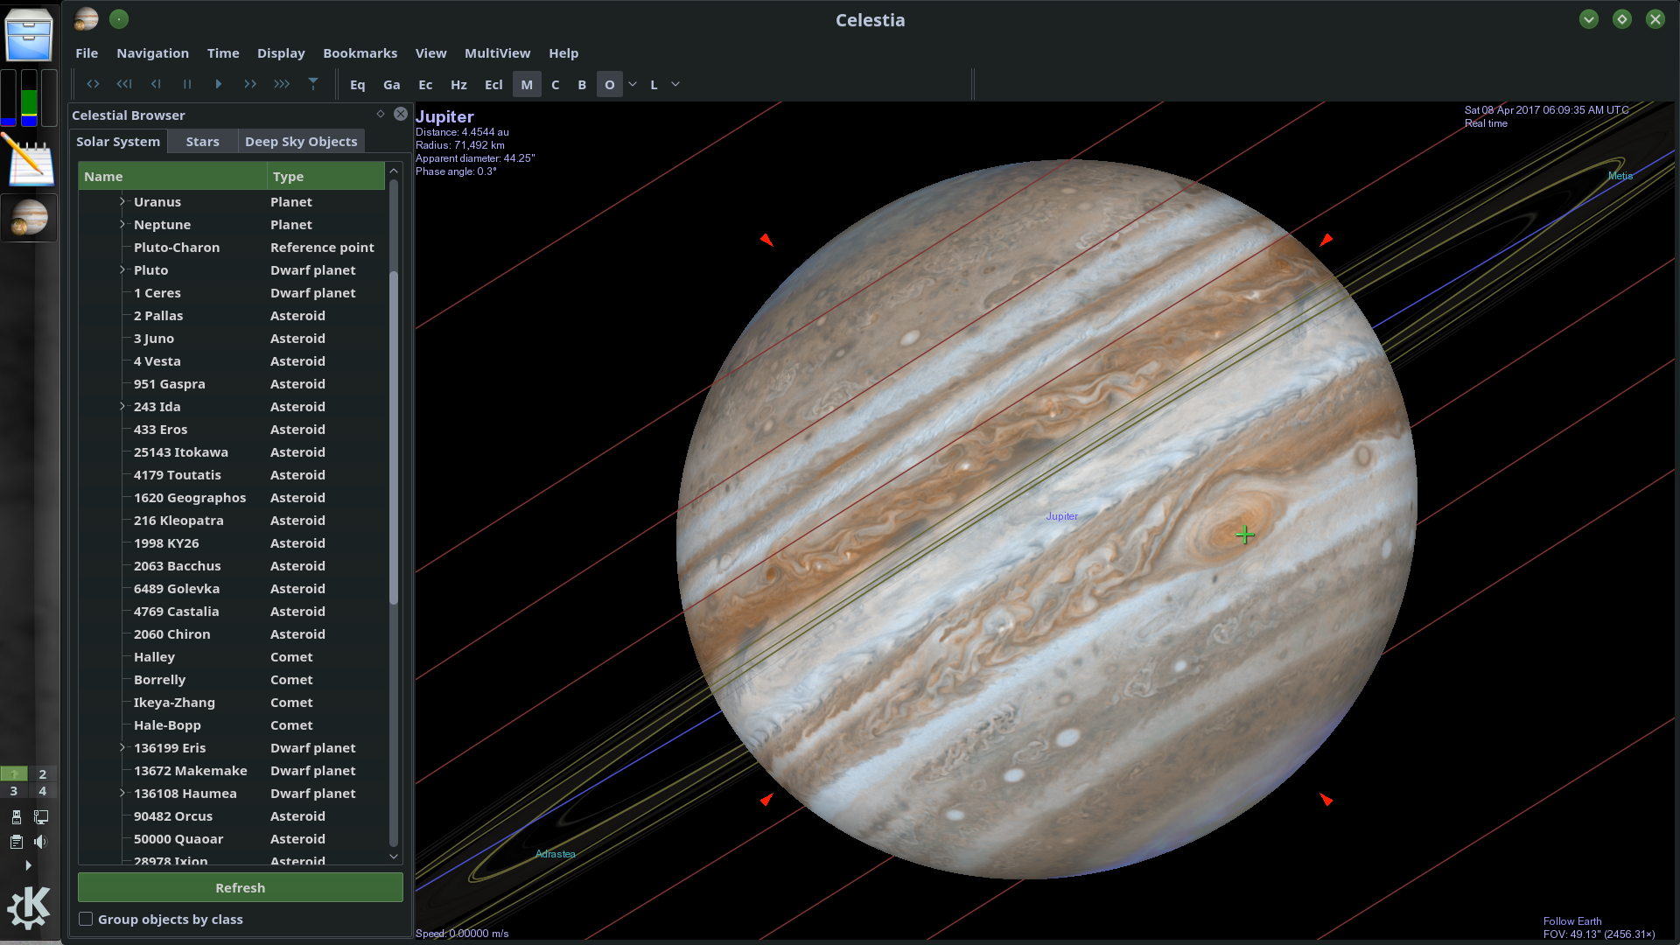
Task: Click the volume speaker tray icon
Action: (40, 842)
